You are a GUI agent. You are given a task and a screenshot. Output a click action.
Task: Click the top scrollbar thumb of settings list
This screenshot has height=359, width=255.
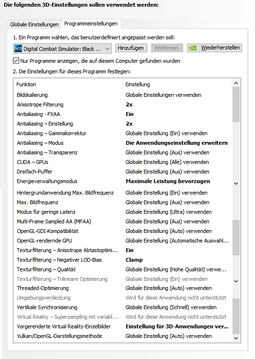236,104
